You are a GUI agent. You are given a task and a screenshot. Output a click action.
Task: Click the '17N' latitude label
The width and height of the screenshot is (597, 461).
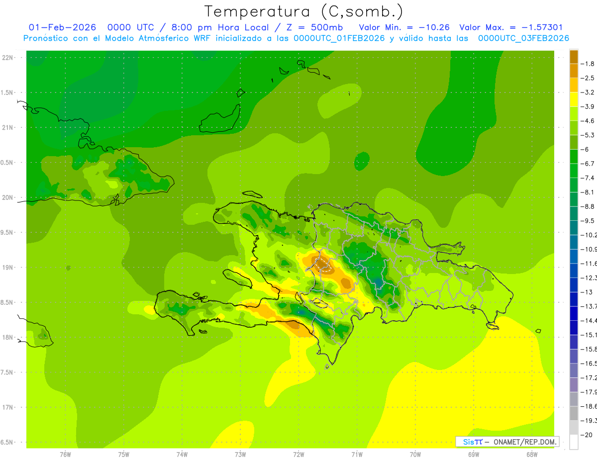point(7,407)
